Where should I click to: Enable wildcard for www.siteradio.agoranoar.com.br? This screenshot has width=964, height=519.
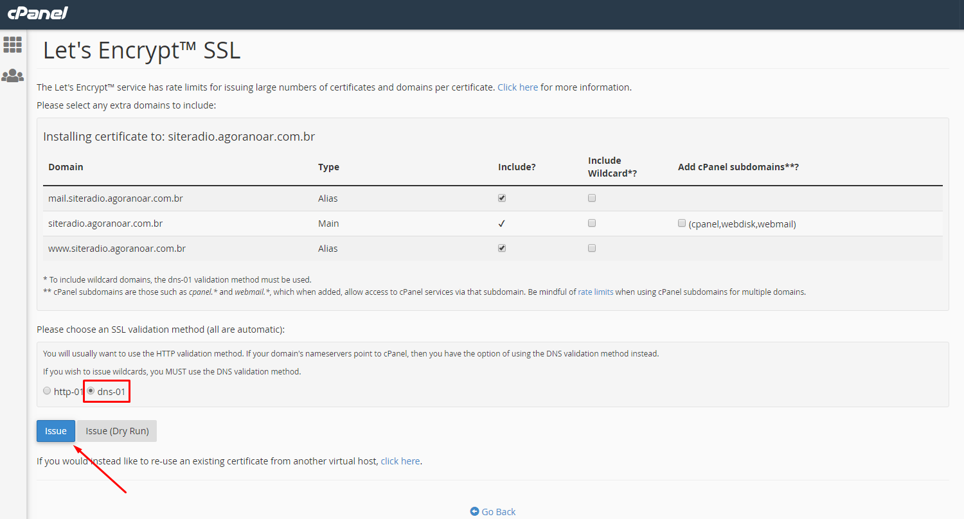click(592, 248)
